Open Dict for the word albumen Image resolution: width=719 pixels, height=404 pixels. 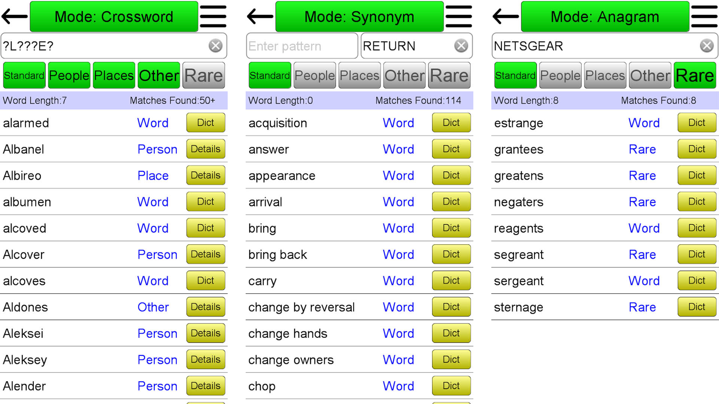(206, 202)
